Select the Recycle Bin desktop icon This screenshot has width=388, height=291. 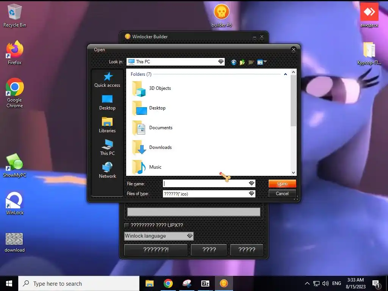[x=15, y=16]
